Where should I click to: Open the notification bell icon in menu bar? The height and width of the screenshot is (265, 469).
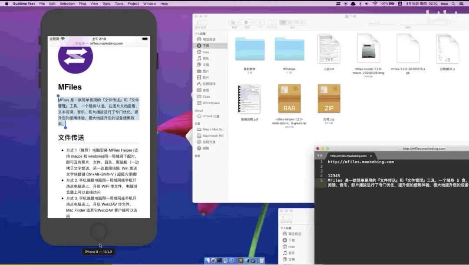click(x=353, y=3)
